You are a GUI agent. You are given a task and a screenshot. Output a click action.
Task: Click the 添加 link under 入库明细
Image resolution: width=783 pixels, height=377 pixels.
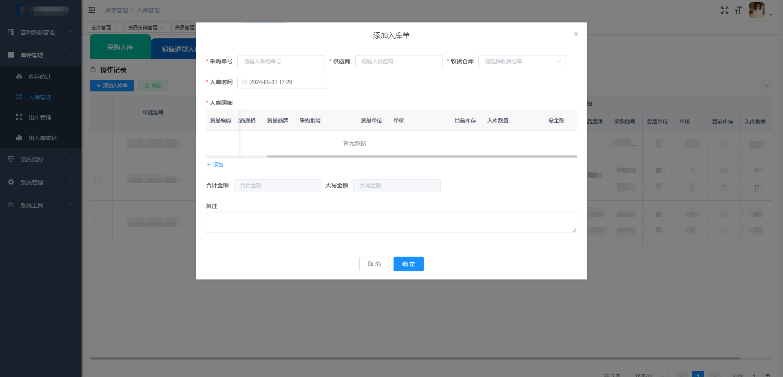coord(215,165)
